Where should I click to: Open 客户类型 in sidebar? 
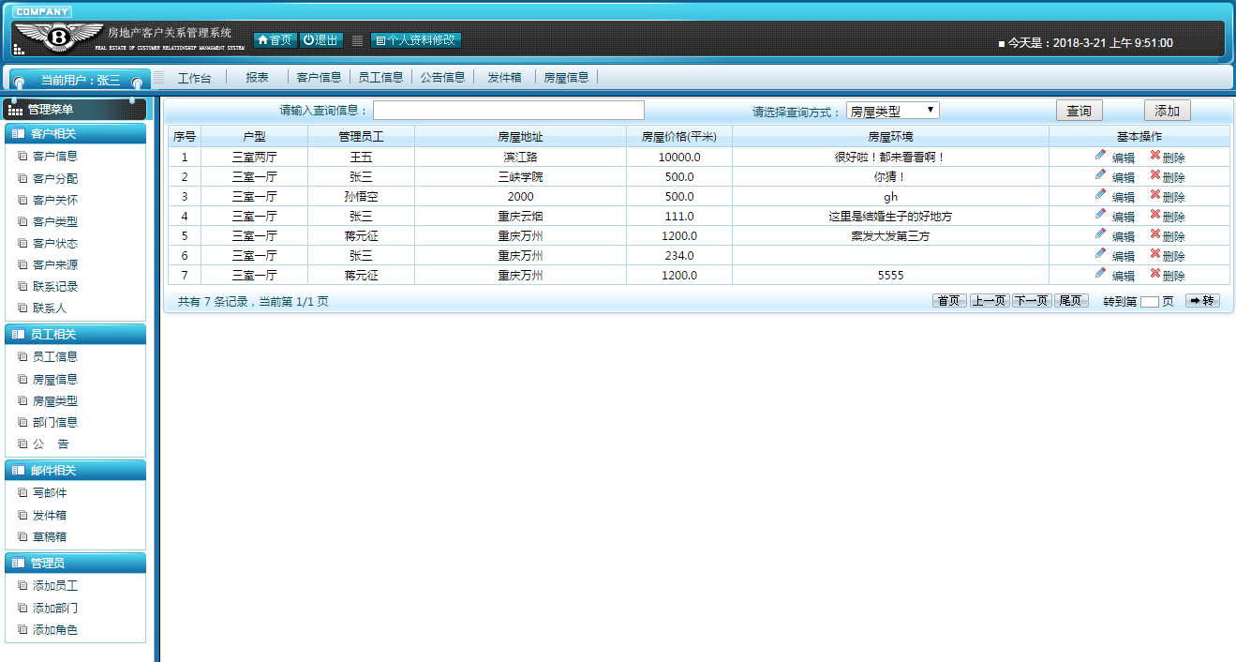[x=55, y=221]
